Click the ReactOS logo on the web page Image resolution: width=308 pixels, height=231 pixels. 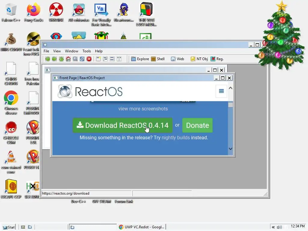(90, 91)
